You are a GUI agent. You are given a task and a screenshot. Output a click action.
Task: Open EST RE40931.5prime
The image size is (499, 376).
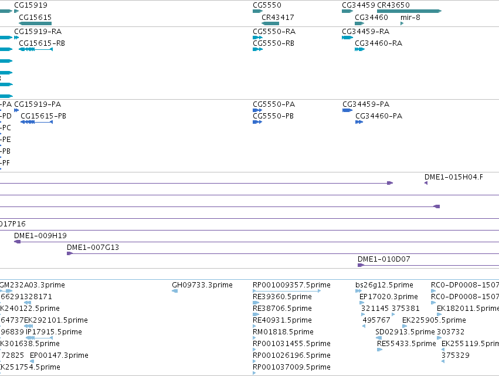(282, 320)
